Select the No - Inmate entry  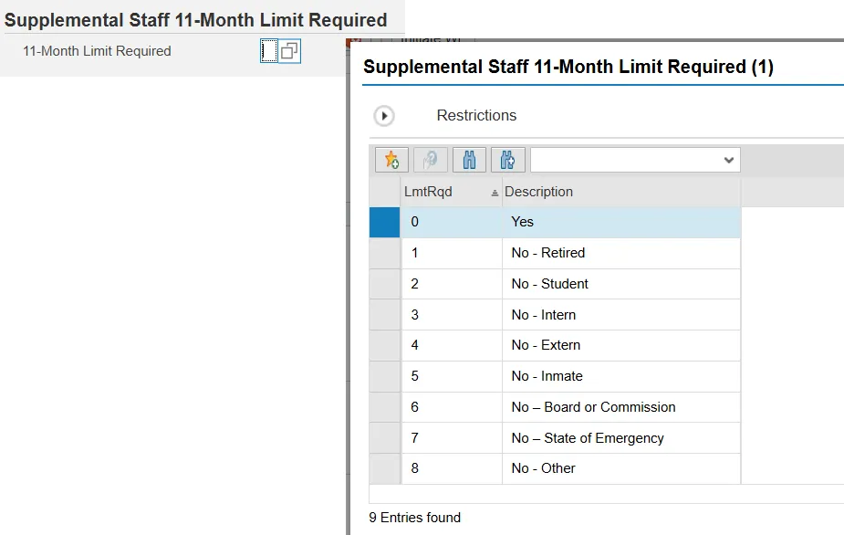click(547, 376)
